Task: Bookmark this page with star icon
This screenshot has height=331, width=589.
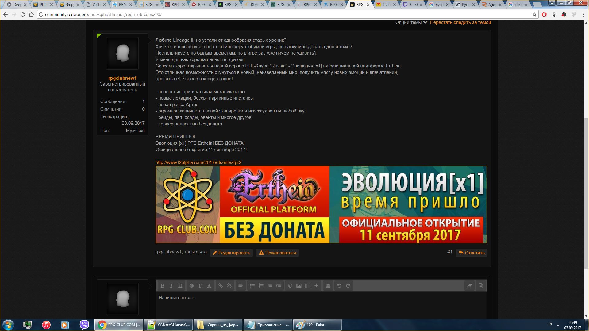Action: point(534,14)
